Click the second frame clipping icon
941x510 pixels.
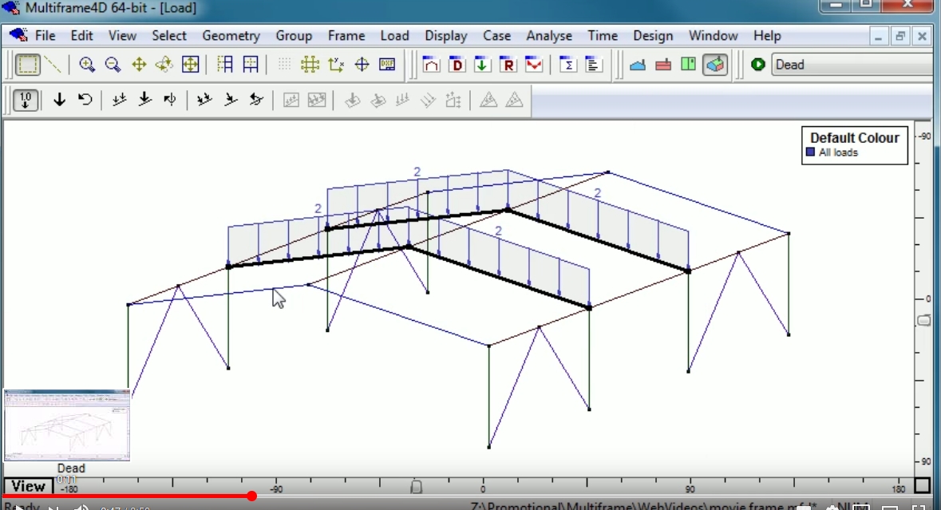click(x=251, y=65)
